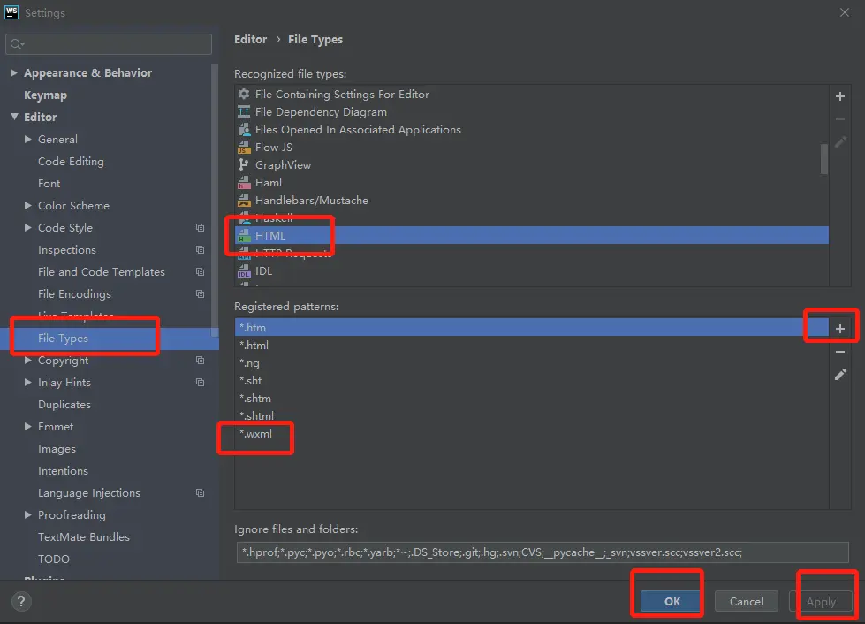Expand the General subsection
Screen dimensions: 865x624
point(27,139)
